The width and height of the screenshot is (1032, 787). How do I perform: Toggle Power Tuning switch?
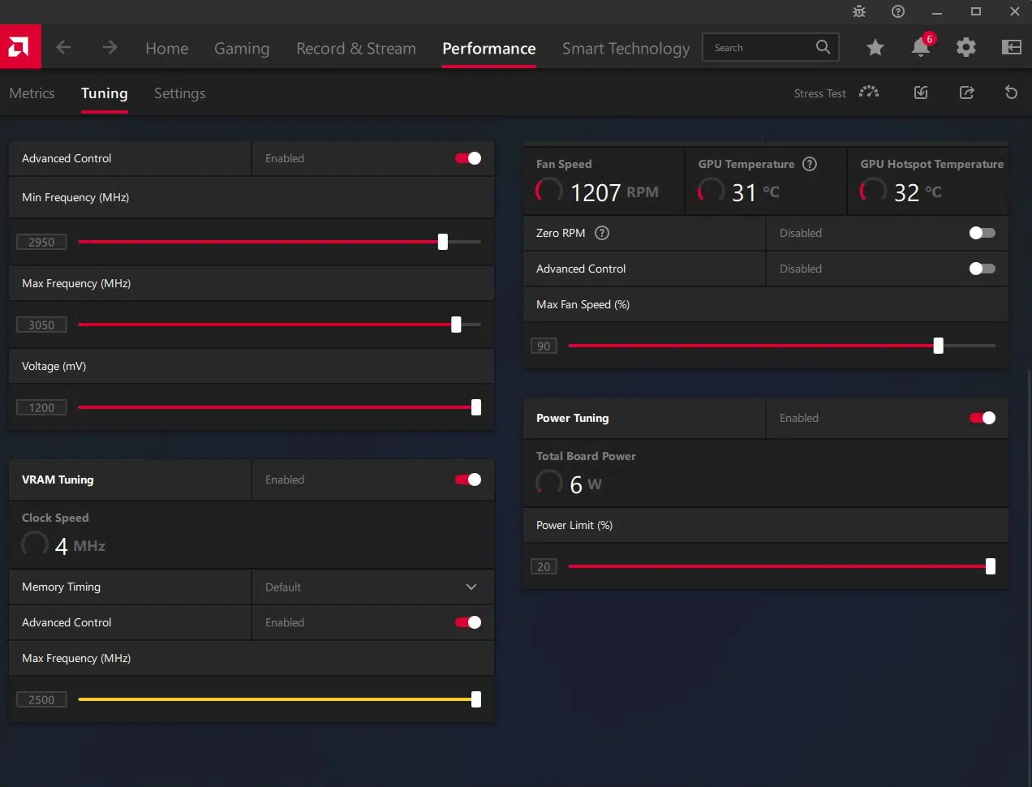[983, 418]
